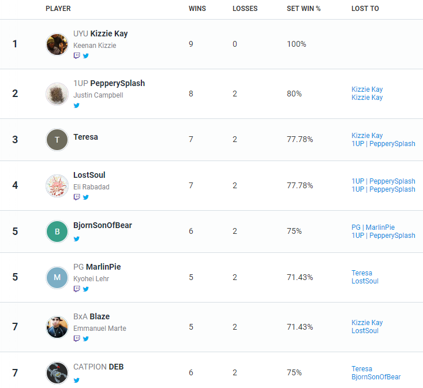Screen dimensions: 423x388
Task: Open the LostSoul player name
Action: [89, 175]
